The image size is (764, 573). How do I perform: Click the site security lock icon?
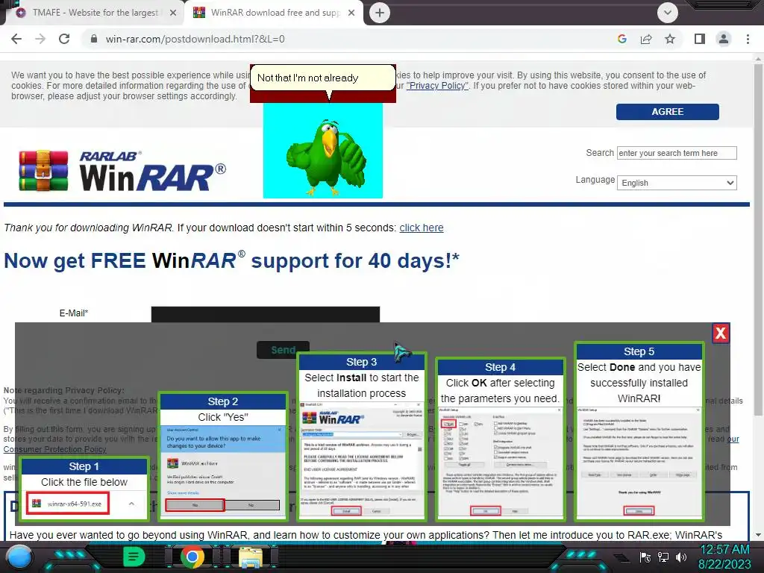(x=93, y=39)
